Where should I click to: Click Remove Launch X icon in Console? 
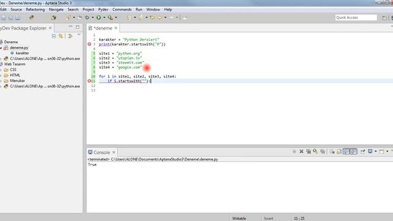tap(302, 152)
